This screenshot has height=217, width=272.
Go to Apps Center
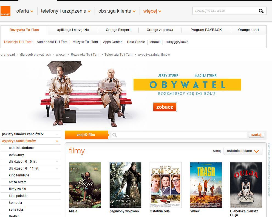(112, 42)
